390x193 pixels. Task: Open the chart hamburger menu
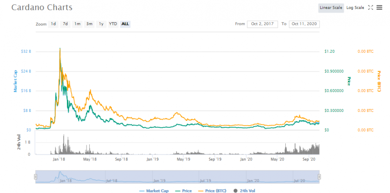pyautogui.click(x=379, y=7)
